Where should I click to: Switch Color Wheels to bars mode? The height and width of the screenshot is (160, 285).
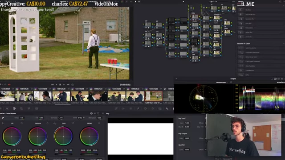[x=95, y=113]
